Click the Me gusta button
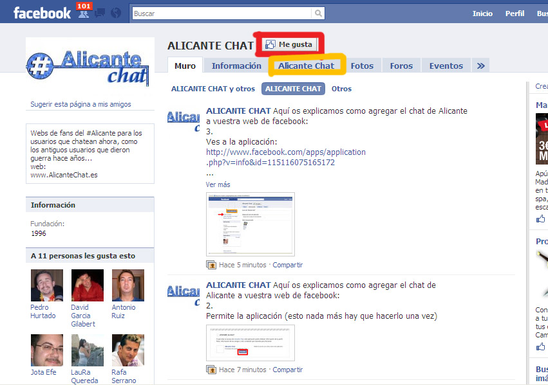This screenshot has width=548, height=385. pos(289,44)
